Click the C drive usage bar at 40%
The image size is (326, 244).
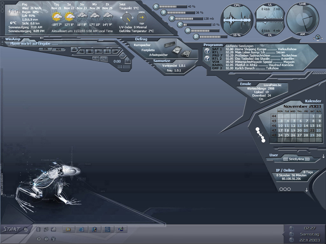point(173,6)
